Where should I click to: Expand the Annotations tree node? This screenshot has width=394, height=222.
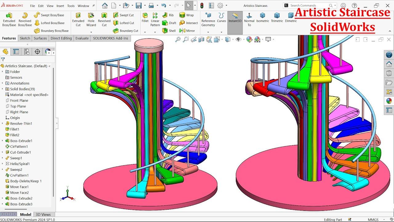point(2,83)
